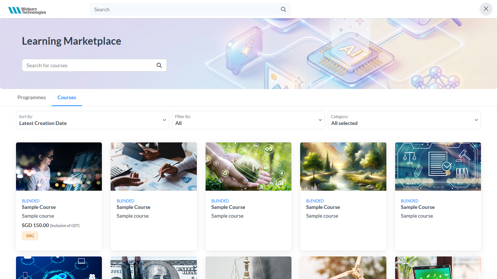The image size is (497, 279).
Task: Click '(Inclusive of GST)' note on first card
Action: [65, 226]
